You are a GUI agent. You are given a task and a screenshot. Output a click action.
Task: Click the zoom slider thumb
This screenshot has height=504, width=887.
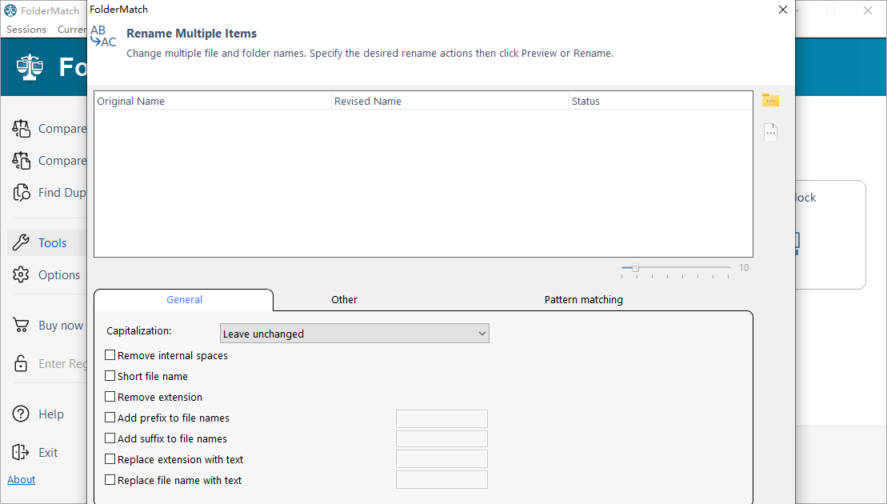tap(635, 267)
